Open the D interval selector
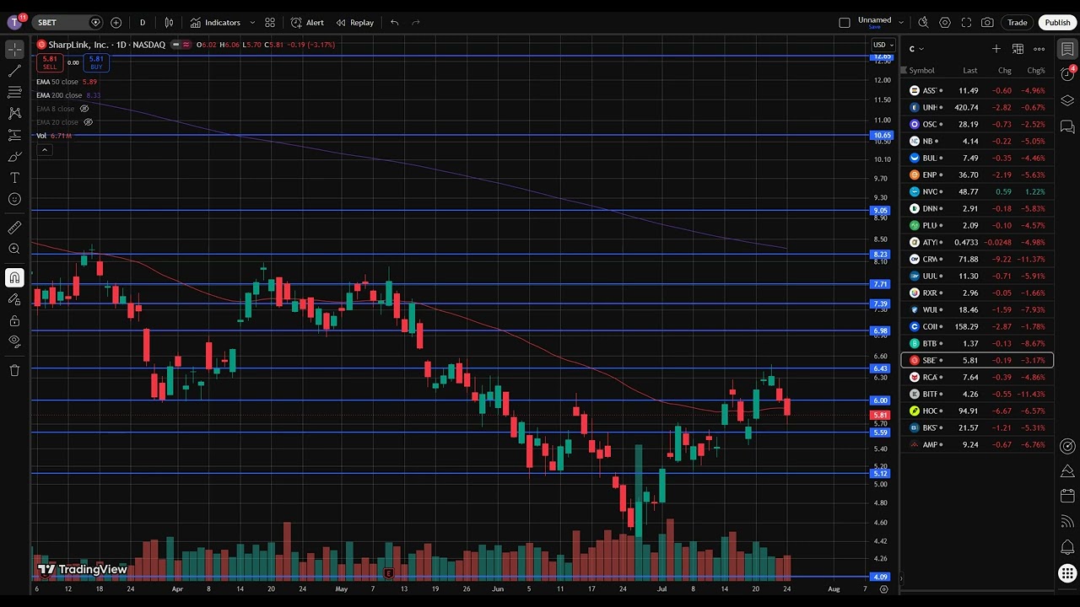Image resolution: width=1080 pixels, height=607 pixels. pos(142,23)
